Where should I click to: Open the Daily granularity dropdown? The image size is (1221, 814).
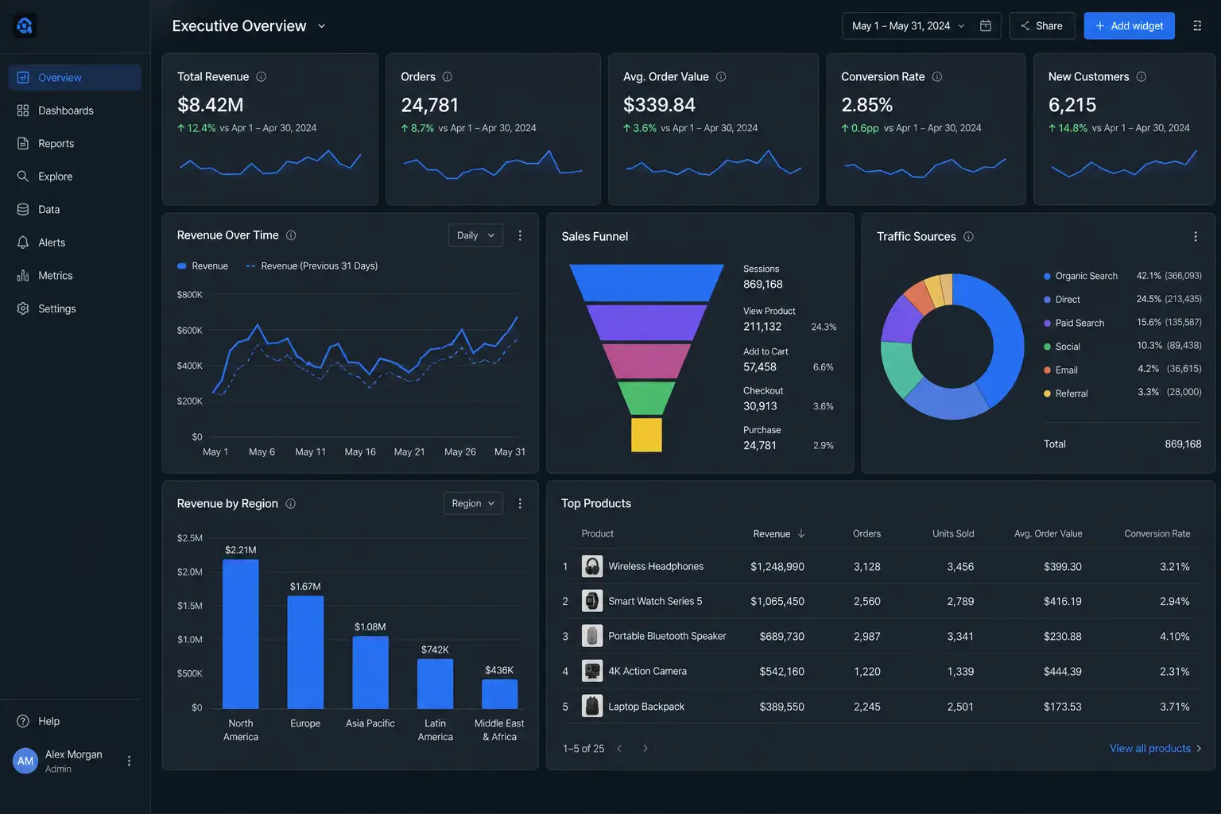pyautogui.click(x=475, y=235)
